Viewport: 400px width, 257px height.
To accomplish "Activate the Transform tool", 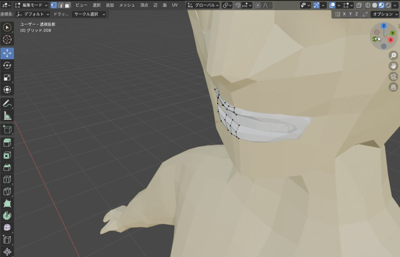I will coord(7,90).
